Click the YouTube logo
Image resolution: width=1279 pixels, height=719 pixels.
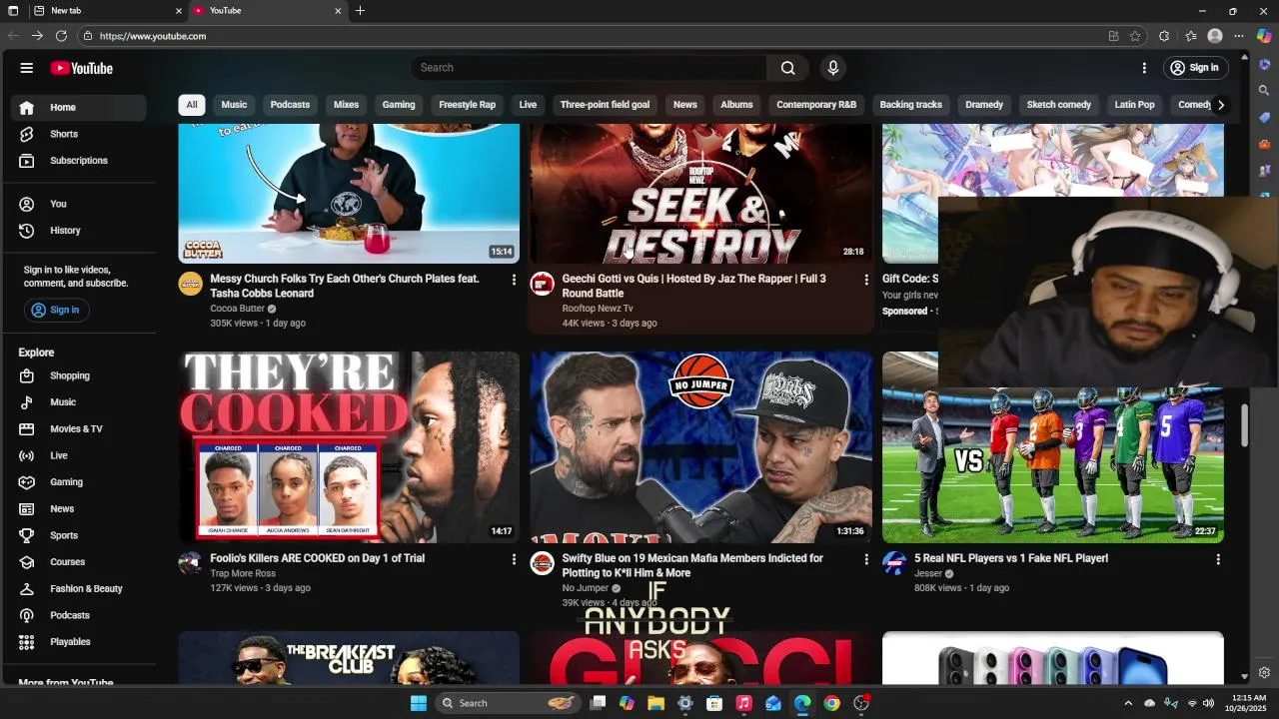pos(82,68)
